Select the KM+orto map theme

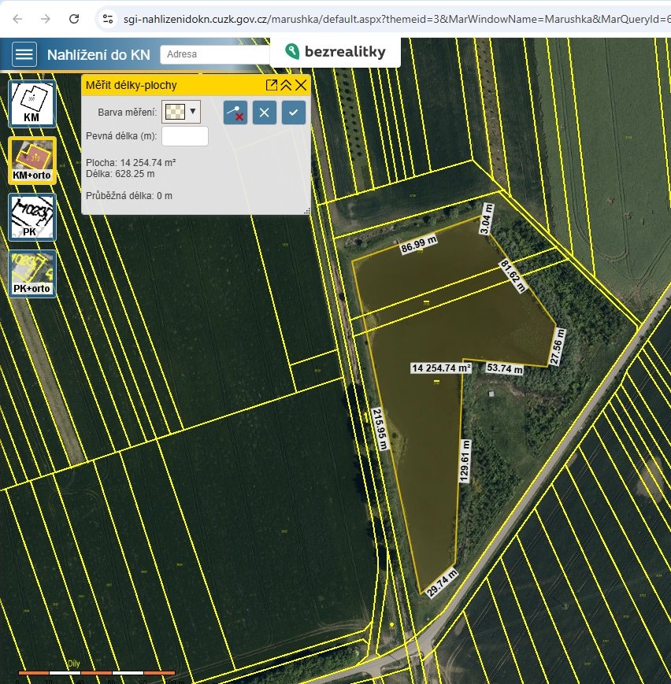(32, 161)
